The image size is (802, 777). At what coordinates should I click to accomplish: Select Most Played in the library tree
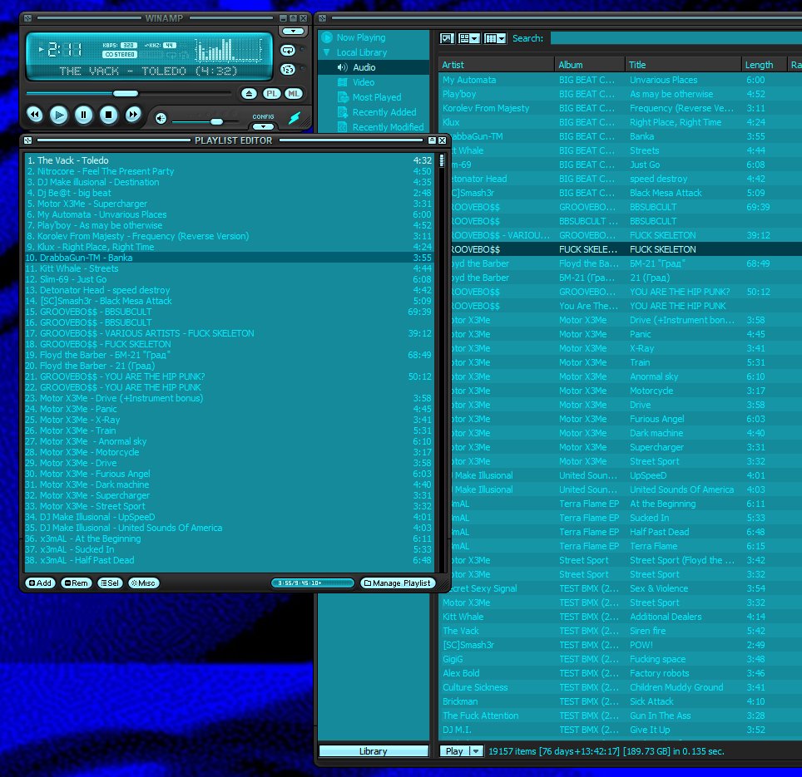tap(376, 97)
